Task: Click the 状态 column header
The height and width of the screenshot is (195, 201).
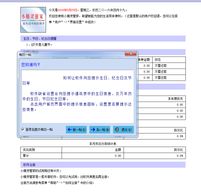Action: pyautogui.click(x=169, y=60)
